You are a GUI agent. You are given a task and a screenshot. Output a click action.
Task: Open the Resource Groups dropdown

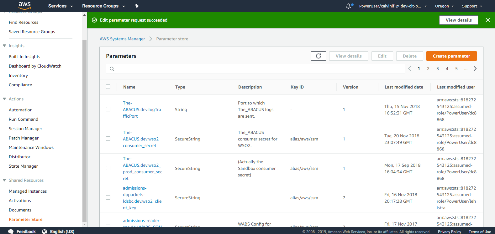(x=103, y=6)
